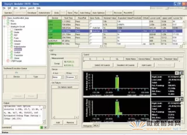The width and height of the screenshot is (187, 135).
Task: Click the Auto Debug button
Action: click(x=85, y=13)
